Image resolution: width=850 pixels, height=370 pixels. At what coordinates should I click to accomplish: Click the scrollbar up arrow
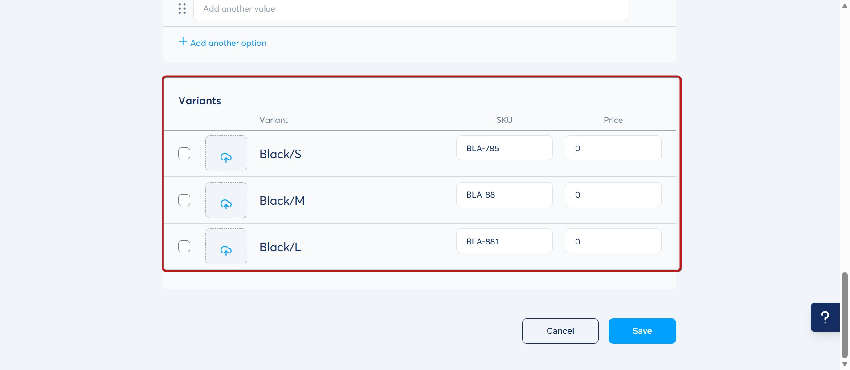(845, 6)
